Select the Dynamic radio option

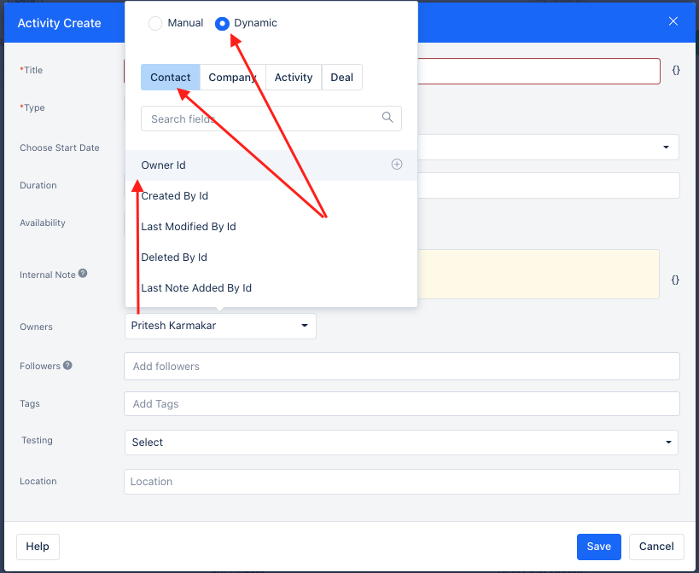pyautogui.click(x=222, y=23)
